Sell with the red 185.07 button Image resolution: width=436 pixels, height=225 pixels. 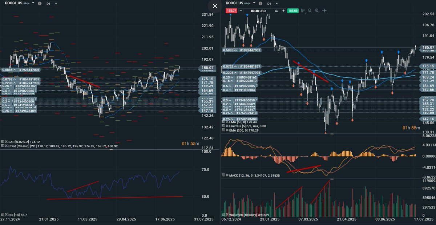coord(231,11)
